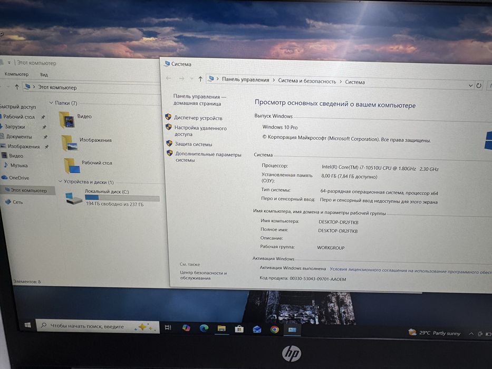Open Центр безопасности и обслуживания link
This screenshot has width=492, height=369.
click(203, 275)
